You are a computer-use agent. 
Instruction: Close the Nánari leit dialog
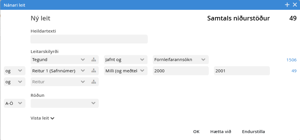(295, 5)
